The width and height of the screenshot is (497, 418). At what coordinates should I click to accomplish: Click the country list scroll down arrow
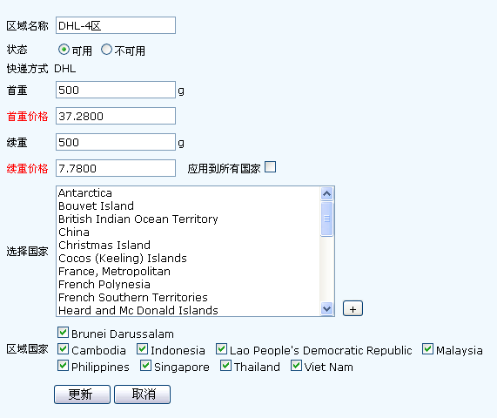coord(326,308)
